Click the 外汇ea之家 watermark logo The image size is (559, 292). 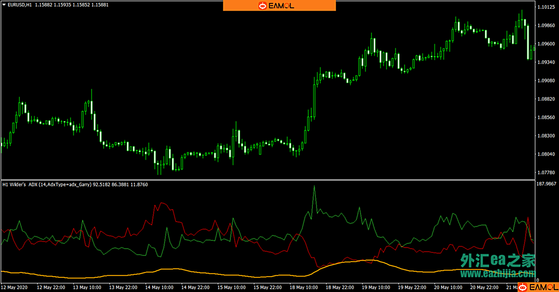(497, 260)
